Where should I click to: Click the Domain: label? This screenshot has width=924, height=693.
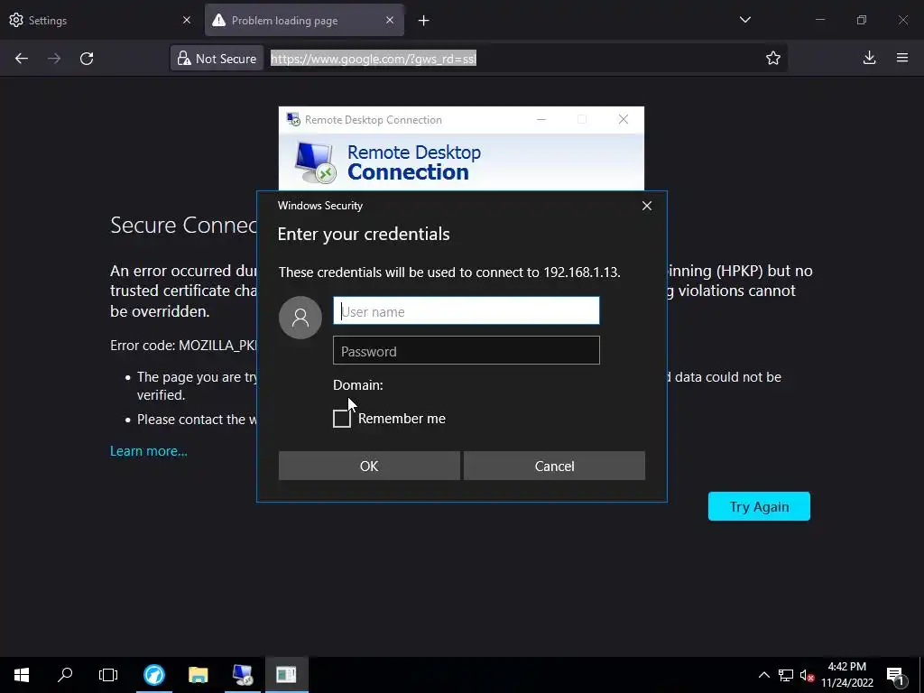[x=357, y=384]
